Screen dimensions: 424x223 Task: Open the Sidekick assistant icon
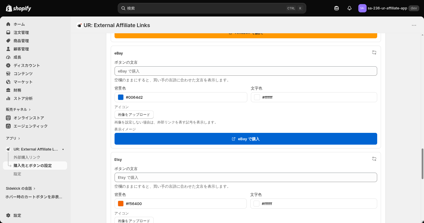337,8
